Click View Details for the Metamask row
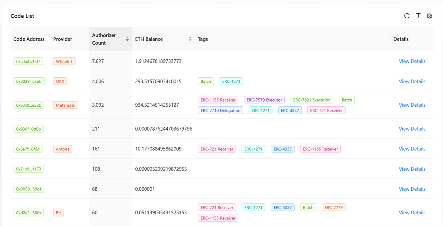Viewport: 443px width, 226px height. 412,105
